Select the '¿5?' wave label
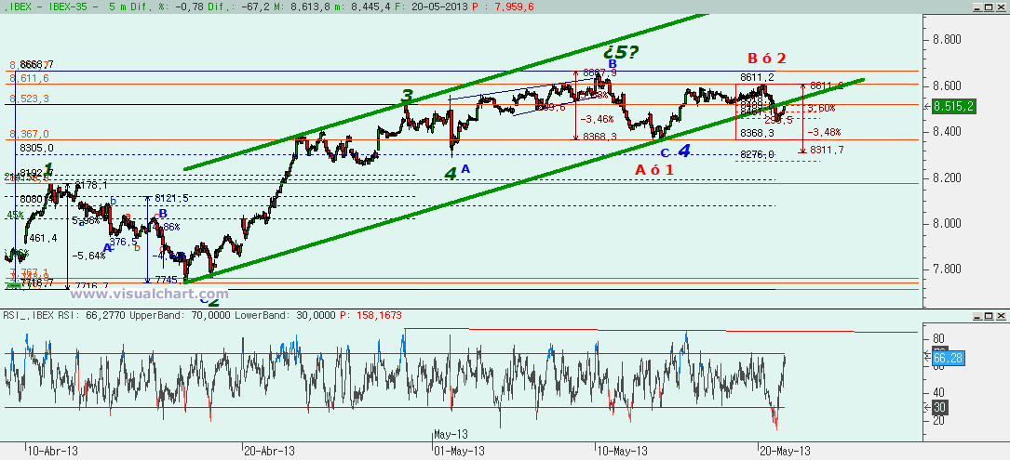The width and height of the screenshot is (1010, 460). click(x=621, y=51)
